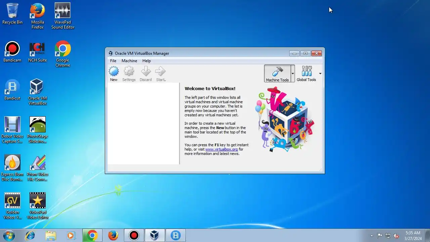Select the NCH Suite desktop shortcut
Image resolution: width=430 pixels, height=242 pixels.
(38, 52)
